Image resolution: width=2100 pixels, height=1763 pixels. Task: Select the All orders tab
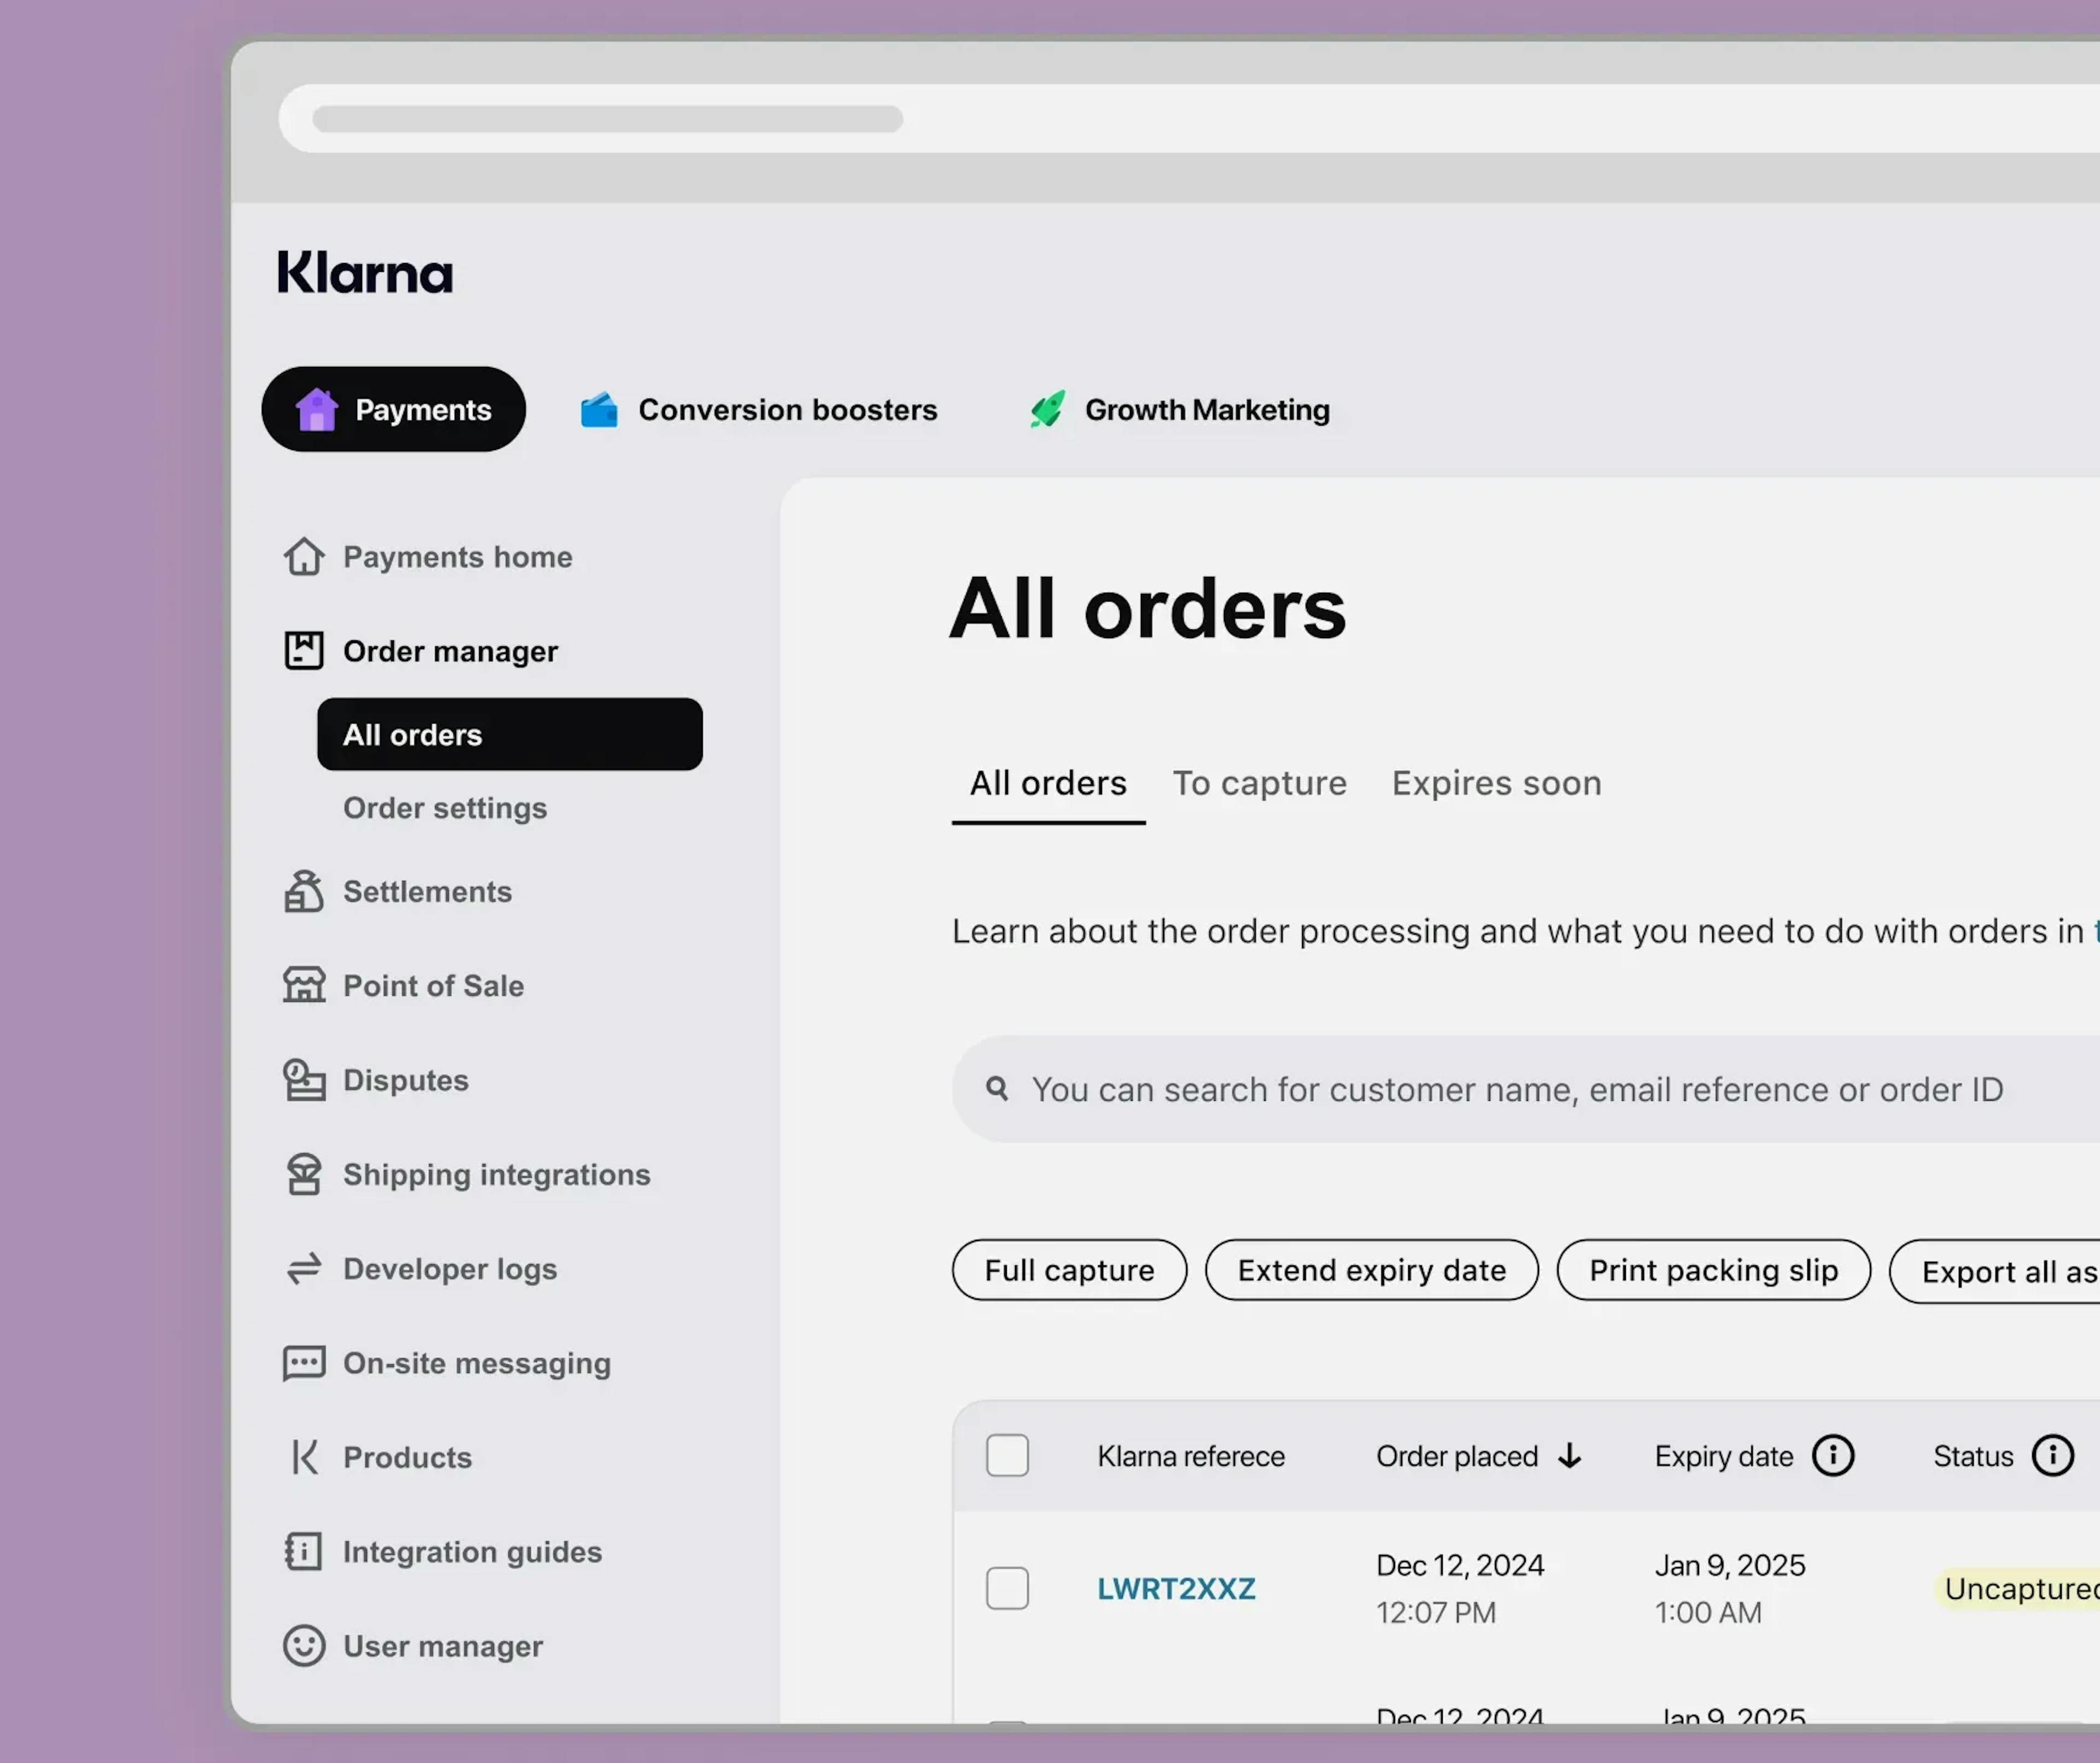[x=1048, y=783]
